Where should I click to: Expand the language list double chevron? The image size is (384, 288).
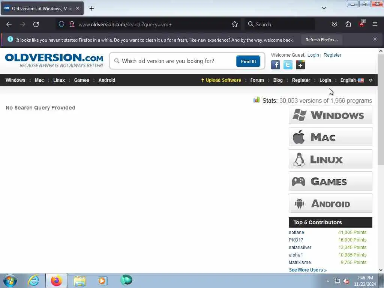tap(370, 80)
